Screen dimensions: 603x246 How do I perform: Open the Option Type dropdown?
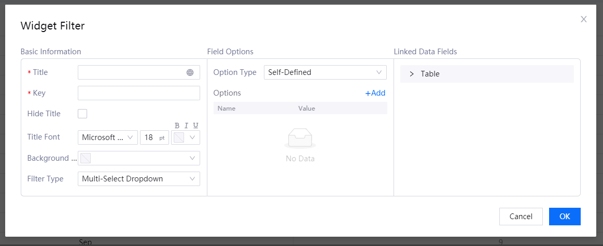[x=325, y=72]
